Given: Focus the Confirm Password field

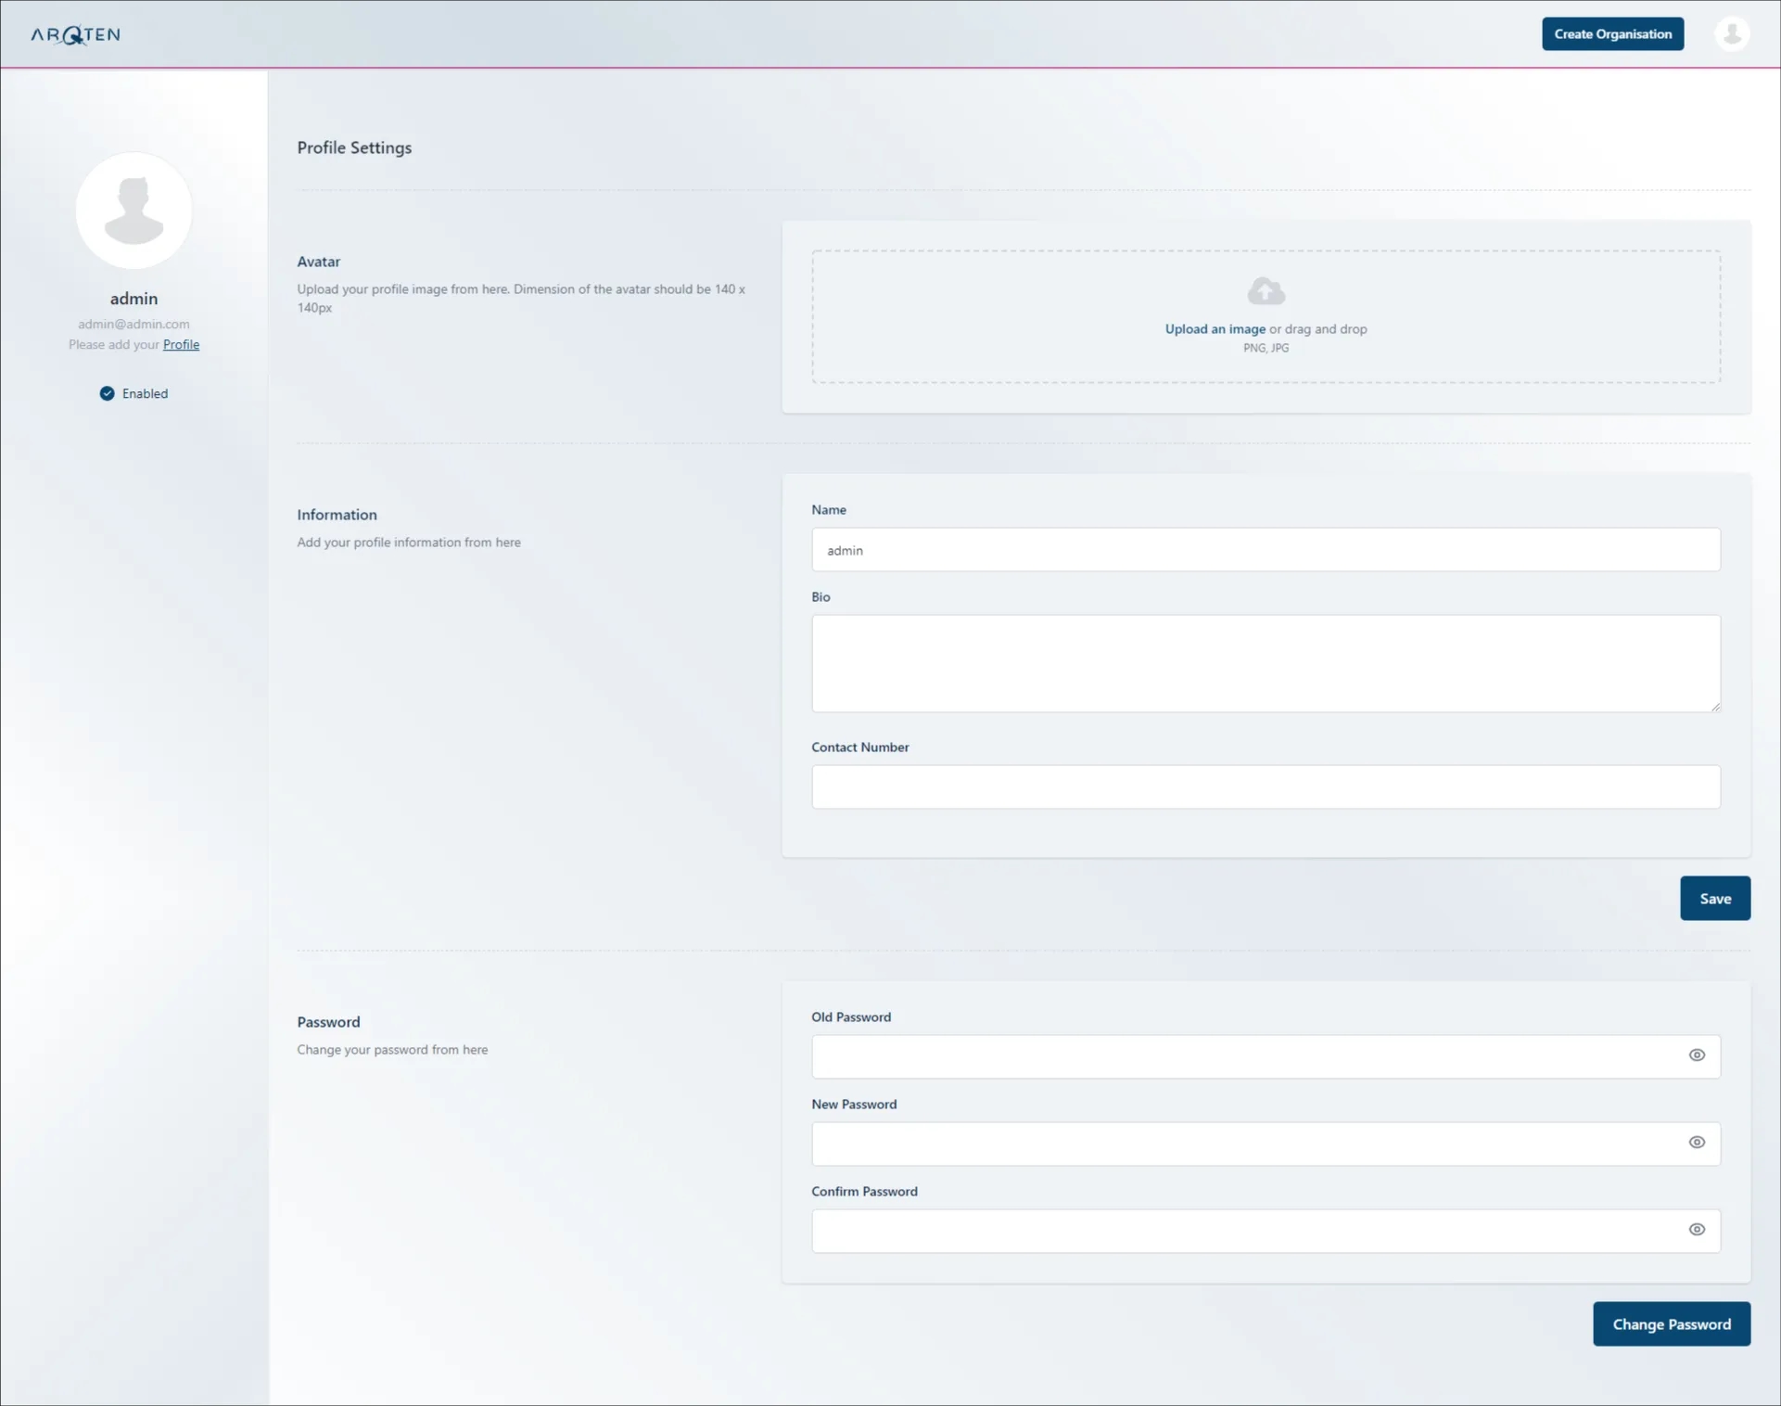Looking at the screenshot, I should (1266, 1231).
